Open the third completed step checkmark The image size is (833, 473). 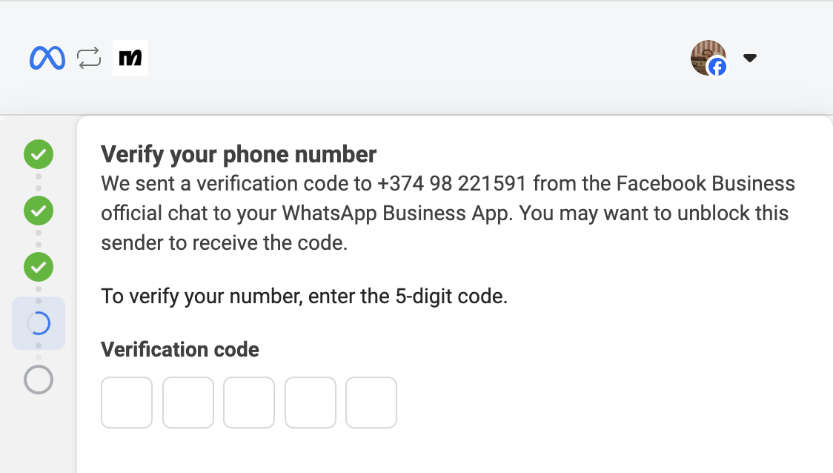[39, 266]
